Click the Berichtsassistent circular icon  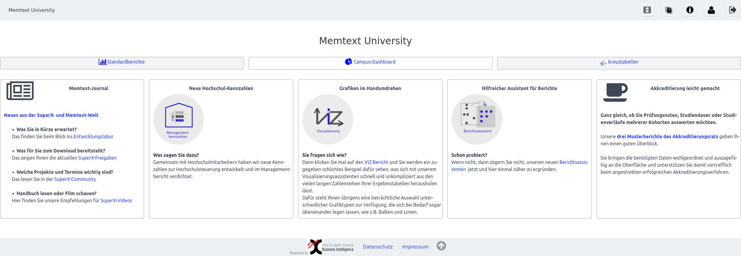[x=477, y=119]
